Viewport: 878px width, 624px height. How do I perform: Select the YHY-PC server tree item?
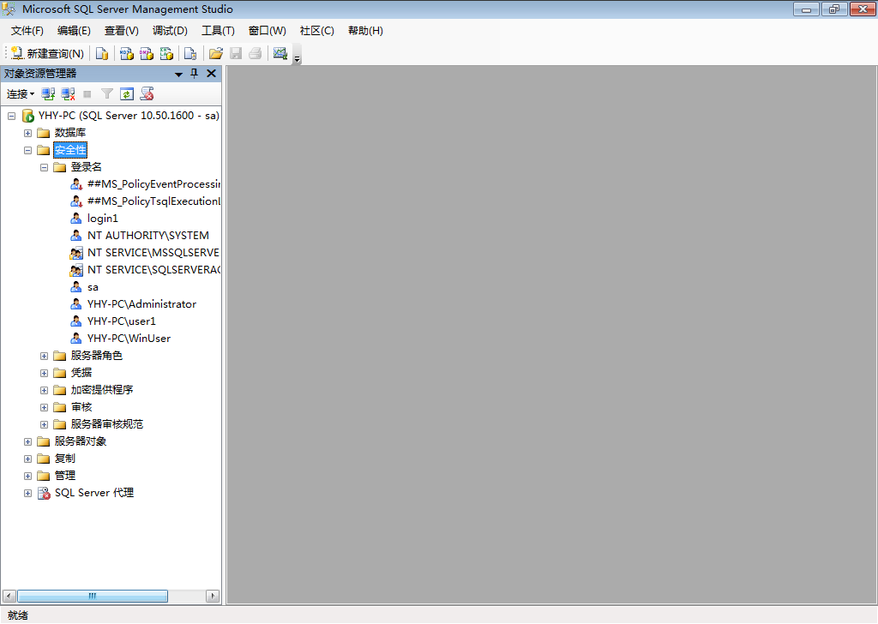coord(129,116)
